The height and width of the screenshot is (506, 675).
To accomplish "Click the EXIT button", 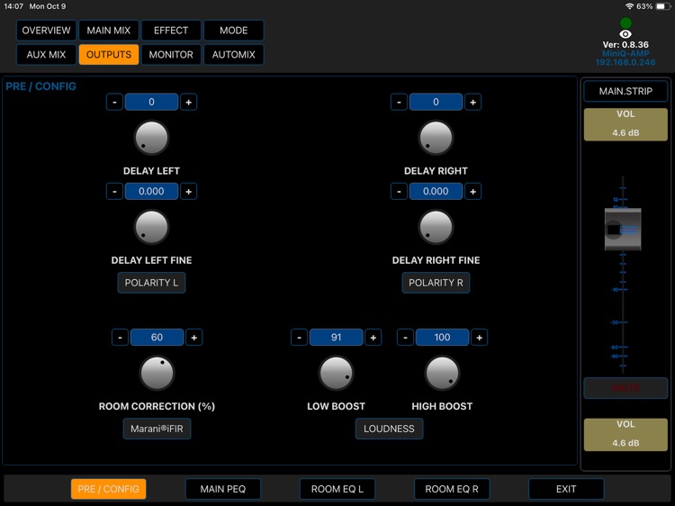I will pyautogui.click(x=566, y=489).
